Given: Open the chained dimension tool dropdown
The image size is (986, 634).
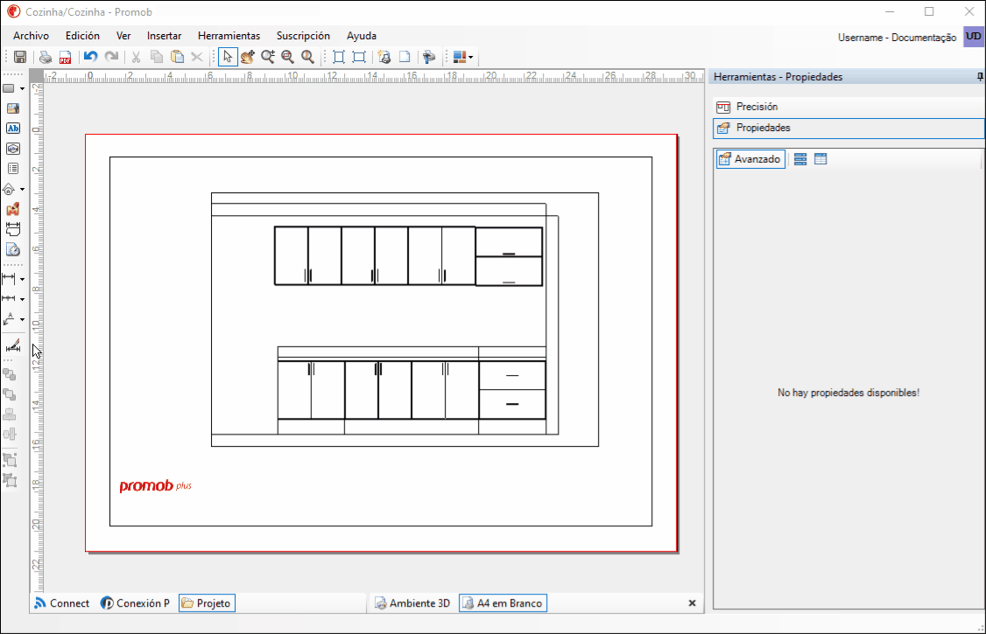Looking at the screenshot, I should pyautogui.click(x=22, y=299).
